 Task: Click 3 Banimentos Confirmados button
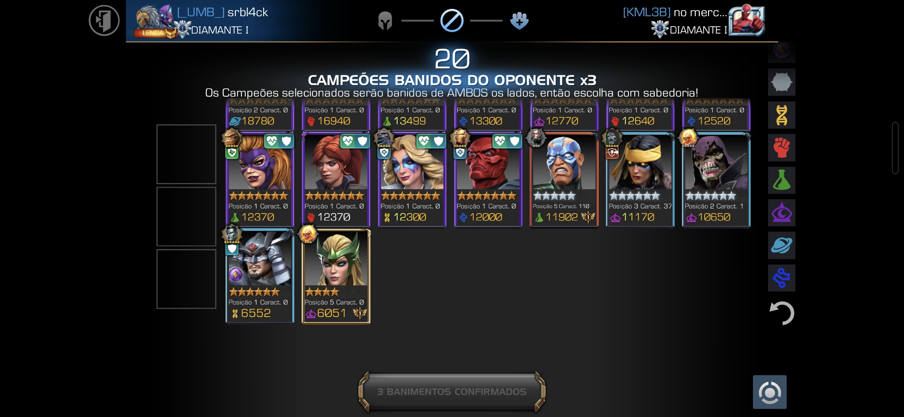pyautogui.click(x=452, y=392)
